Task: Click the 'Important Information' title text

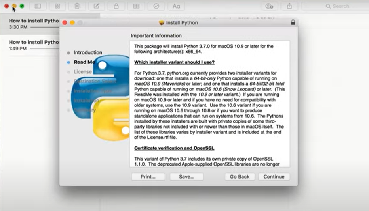Action: point(156,35)
